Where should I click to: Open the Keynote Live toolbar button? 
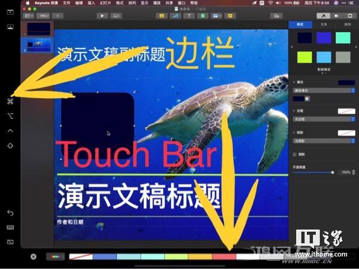(116, 16)
